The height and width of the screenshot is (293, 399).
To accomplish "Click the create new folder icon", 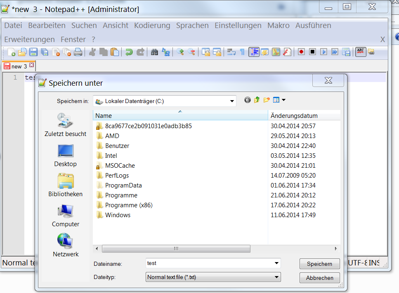I will click(x=267, y=100).
